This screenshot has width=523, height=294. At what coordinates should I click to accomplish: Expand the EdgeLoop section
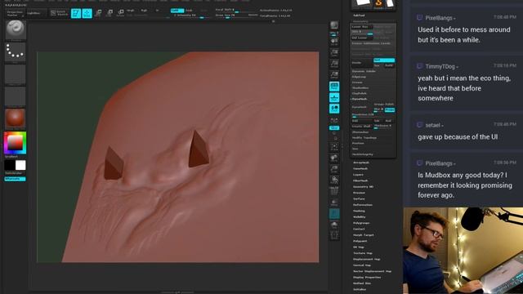click(x=359, y=77)
